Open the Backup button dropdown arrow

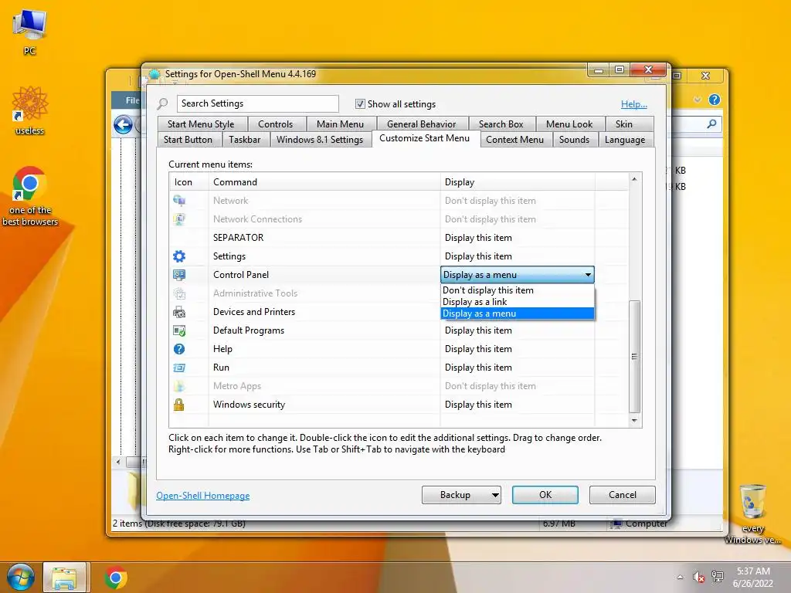pos(495,495)
